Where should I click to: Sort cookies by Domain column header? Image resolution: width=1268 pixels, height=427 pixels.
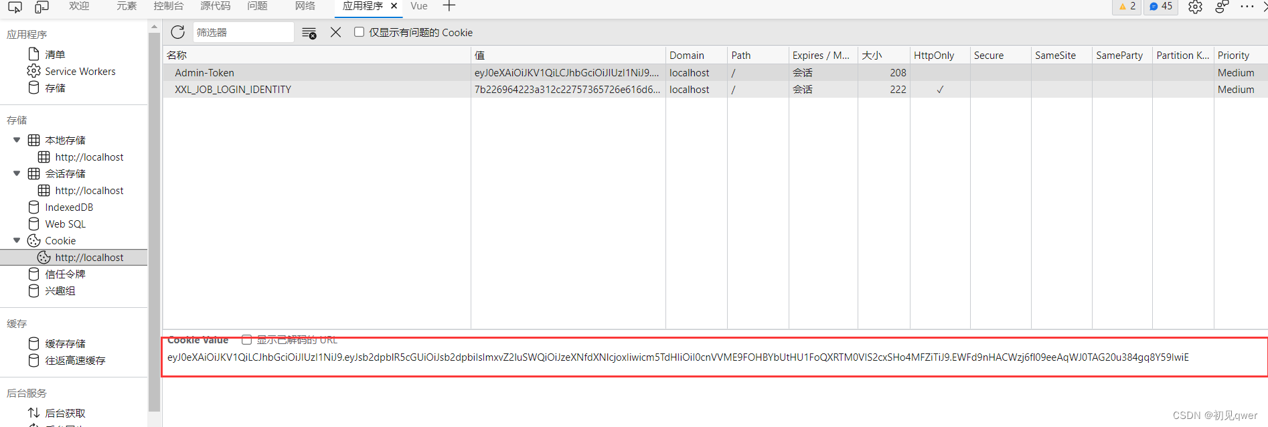696,55
